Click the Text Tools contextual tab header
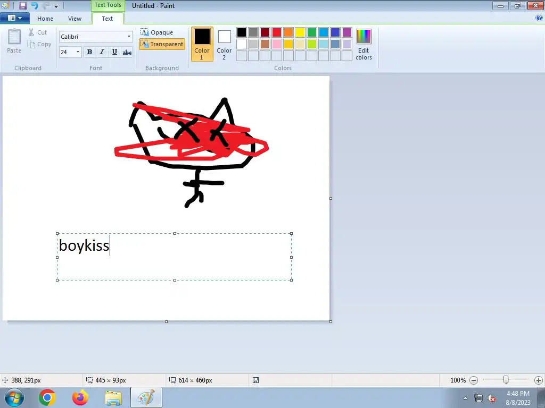 click(x=108, y=5)
